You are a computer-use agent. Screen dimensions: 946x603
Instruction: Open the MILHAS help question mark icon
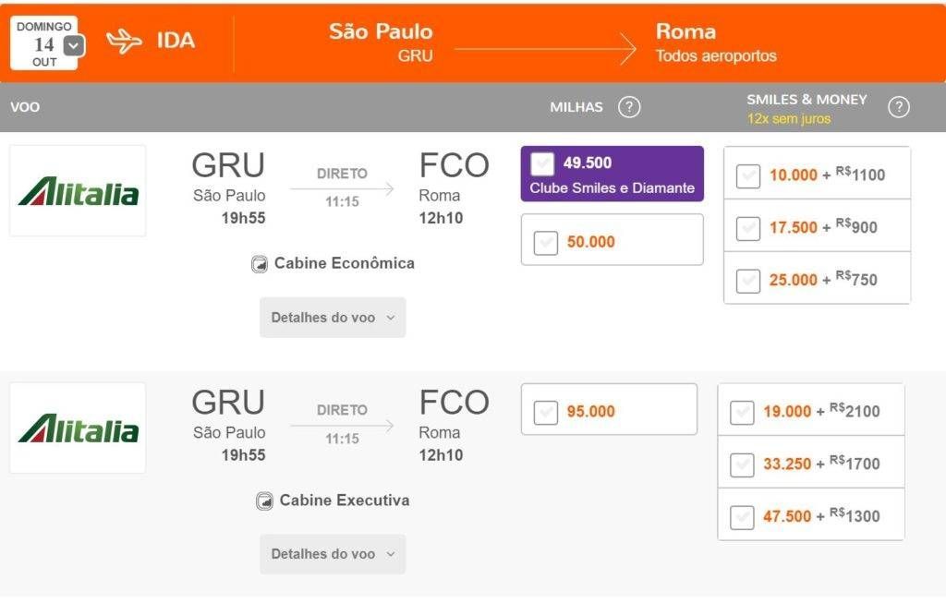(628, 107)
